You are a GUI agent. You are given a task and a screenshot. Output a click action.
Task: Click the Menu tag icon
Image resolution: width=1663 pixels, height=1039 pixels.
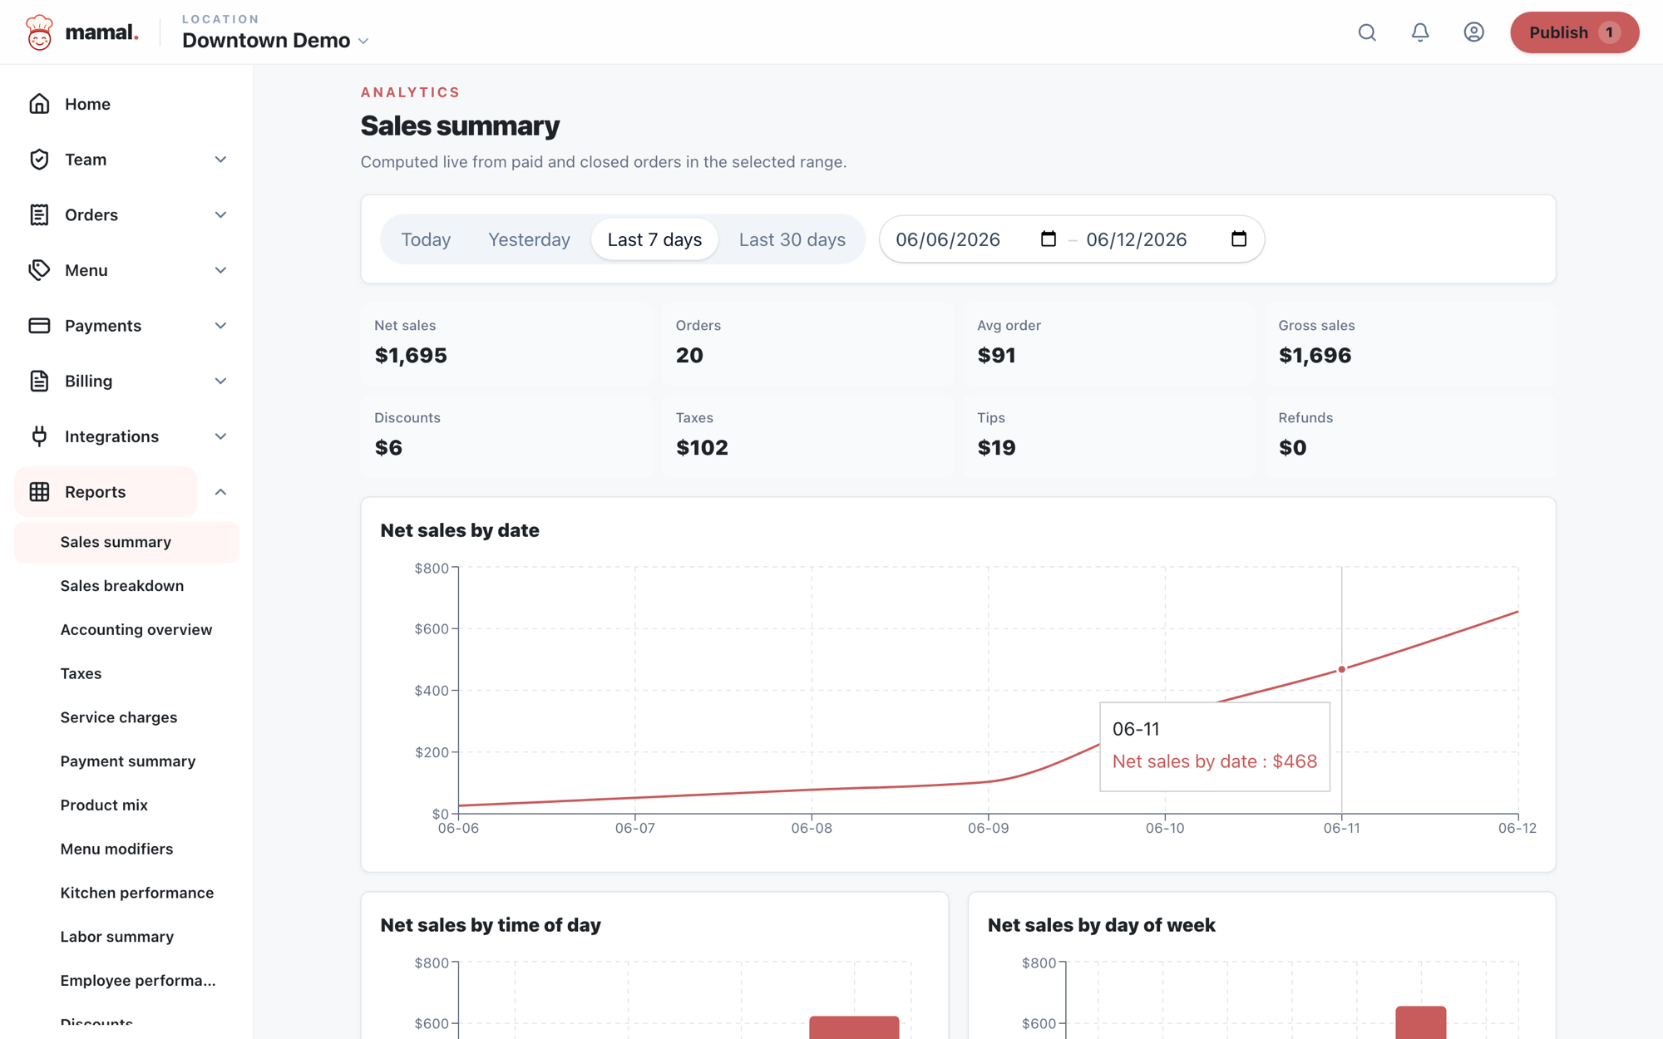point(39,270)
